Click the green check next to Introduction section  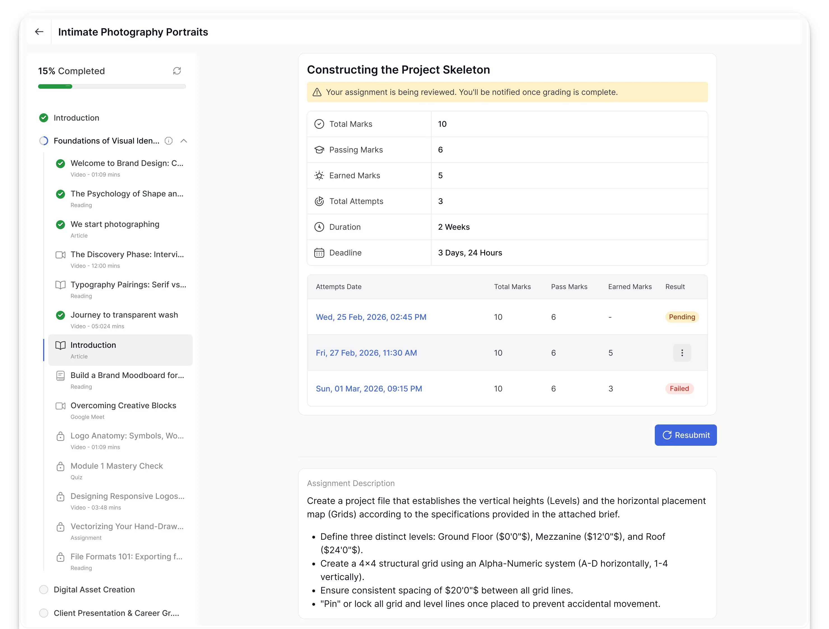44,118
